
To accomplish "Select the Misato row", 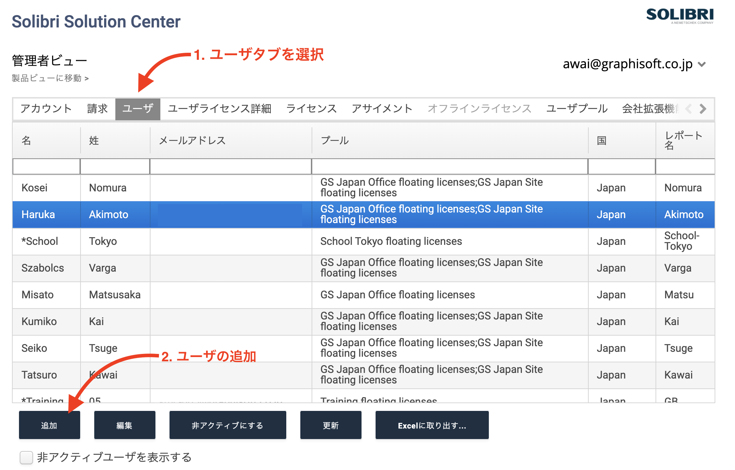I will 364,295.
